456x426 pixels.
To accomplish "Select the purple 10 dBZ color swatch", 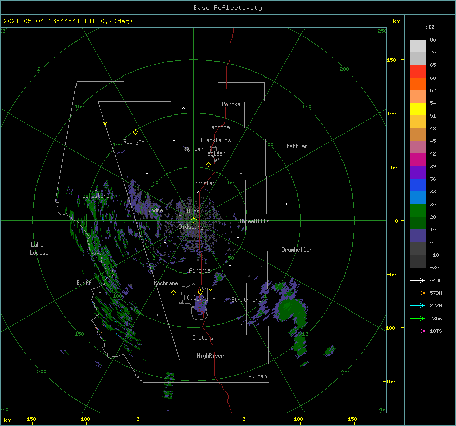I will [x=417, y=236].
